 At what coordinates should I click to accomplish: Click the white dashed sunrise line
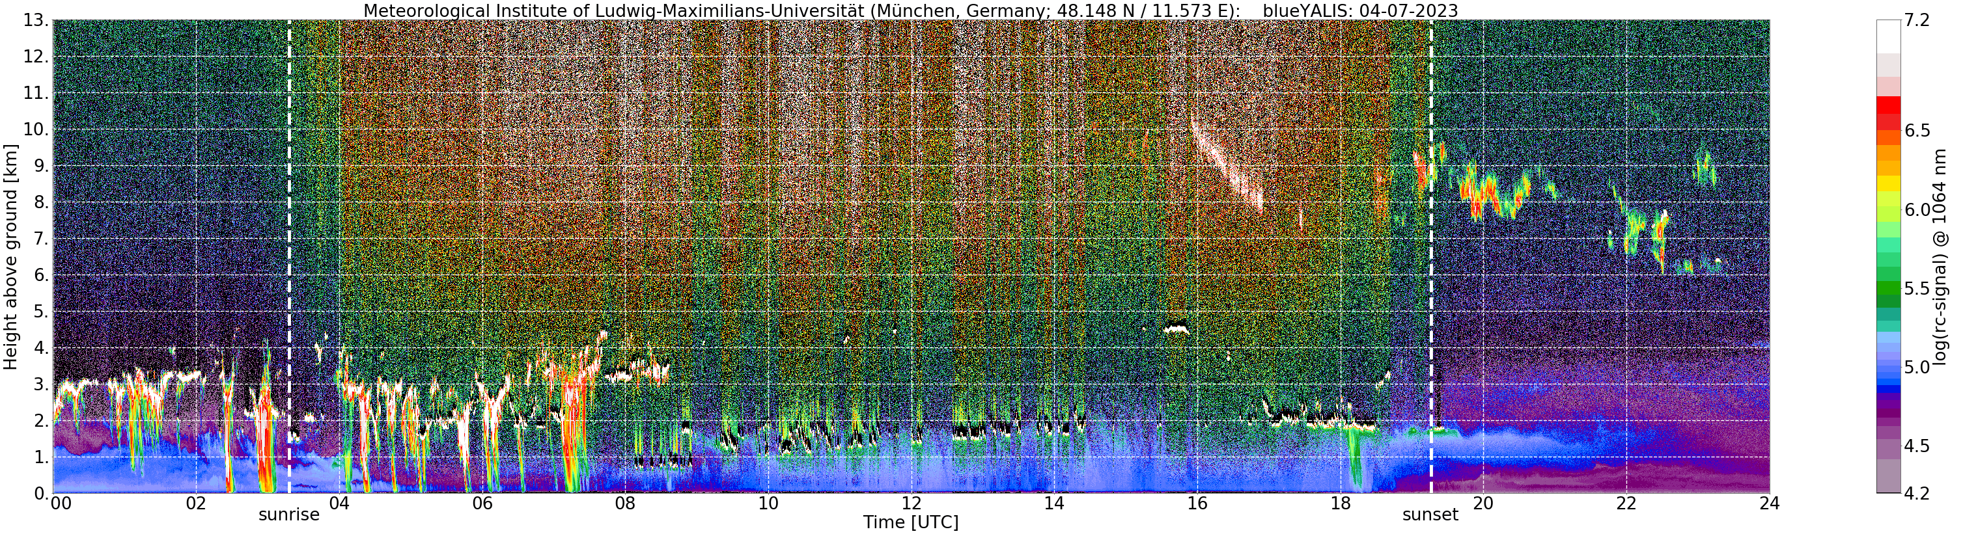(289, 256)
